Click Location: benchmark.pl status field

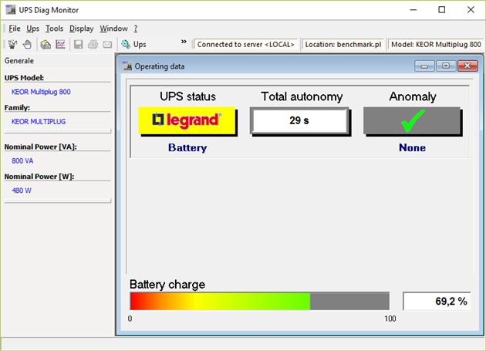tap(343, 44)
